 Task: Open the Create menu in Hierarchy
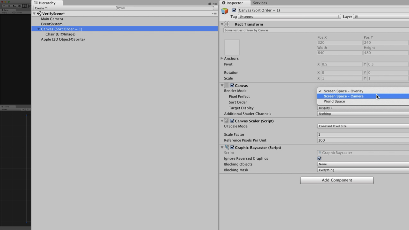[x=41, y=8]
